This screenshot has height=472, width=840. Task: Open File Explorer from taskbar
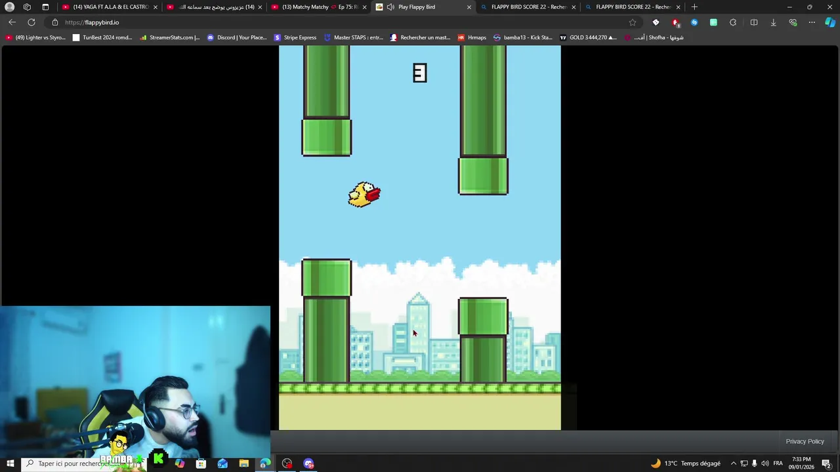[244, 463]
